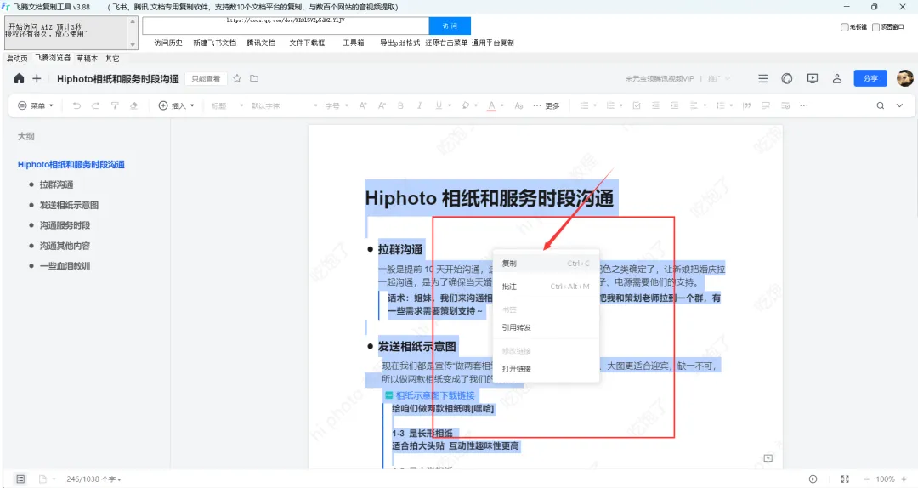Start presentation mode icon
This screenshot has height=488, width=918.
pos(812,78)
